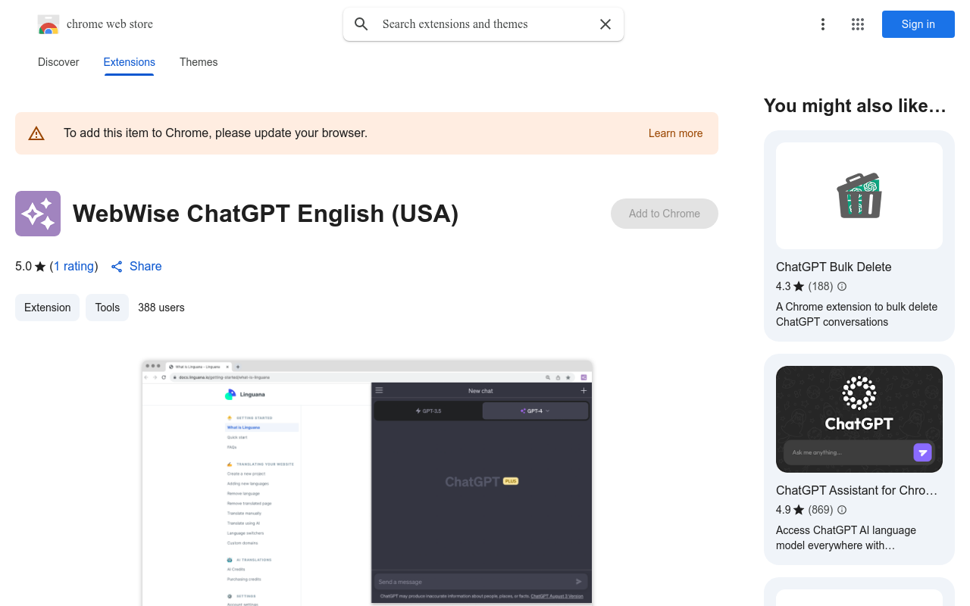Open the 1 rating link
This screenshot has width=970, height=606.
74,266
